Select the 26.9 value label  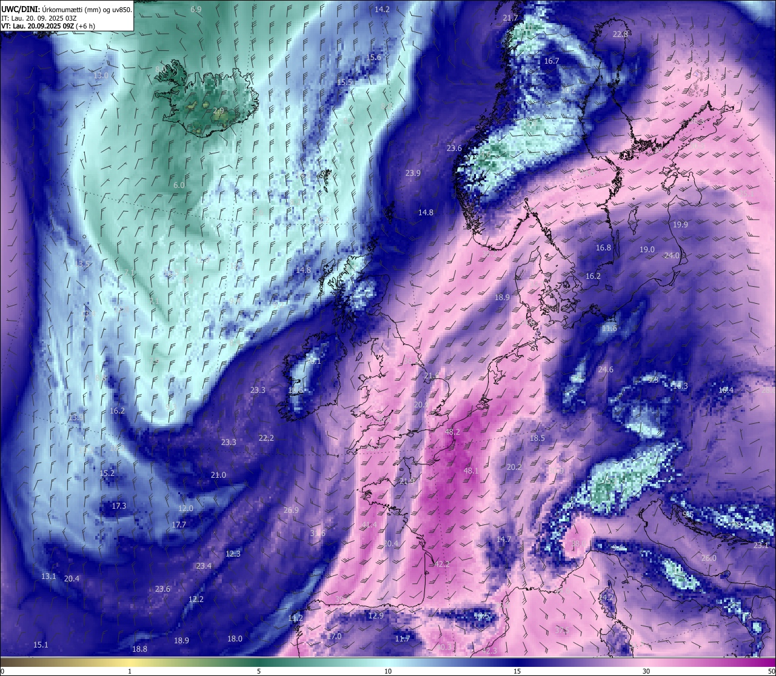point(291,510)
